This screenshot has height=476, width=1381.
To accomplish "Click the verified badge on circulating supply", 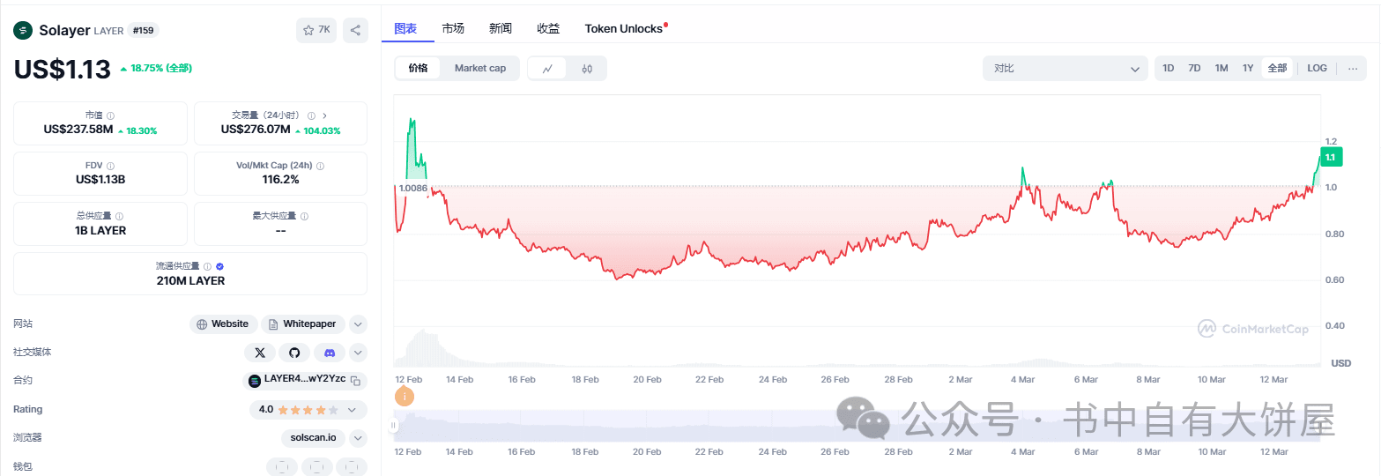I will pyautogui.click(x=219, y=266).
